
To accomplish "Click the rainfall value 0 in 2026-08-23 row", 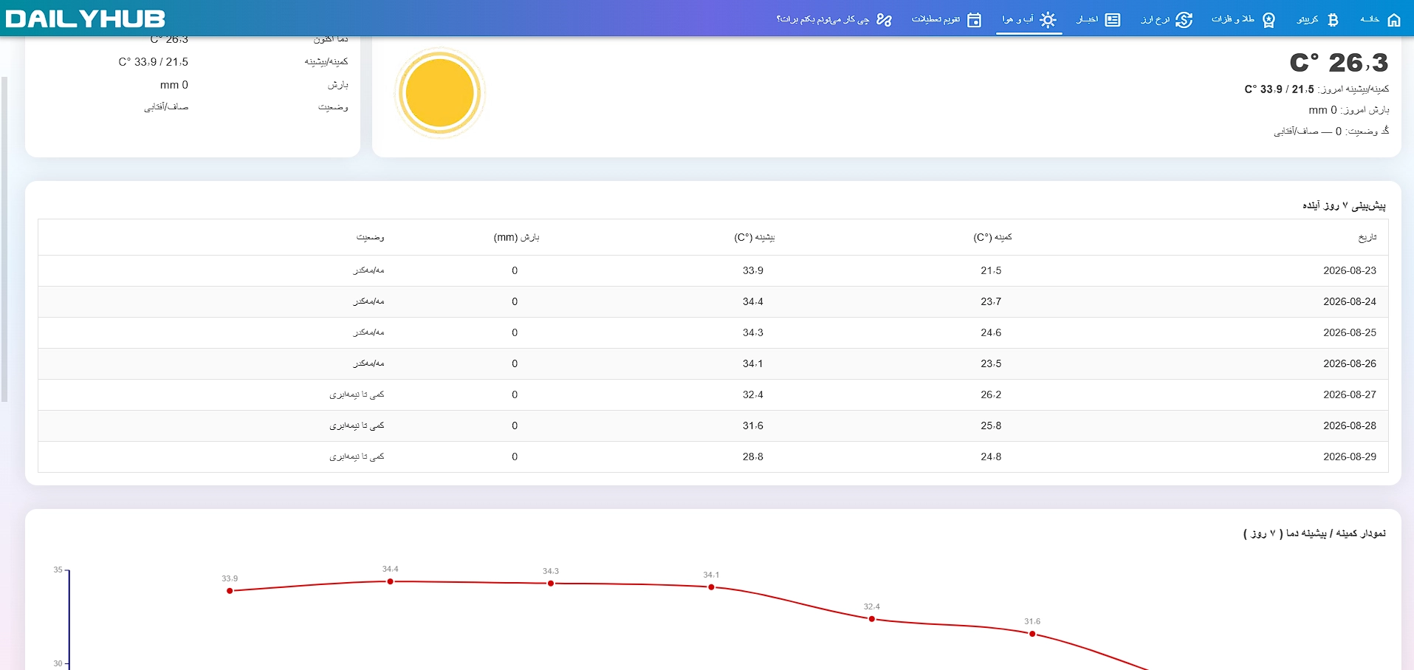I will (x=515, y=270).
